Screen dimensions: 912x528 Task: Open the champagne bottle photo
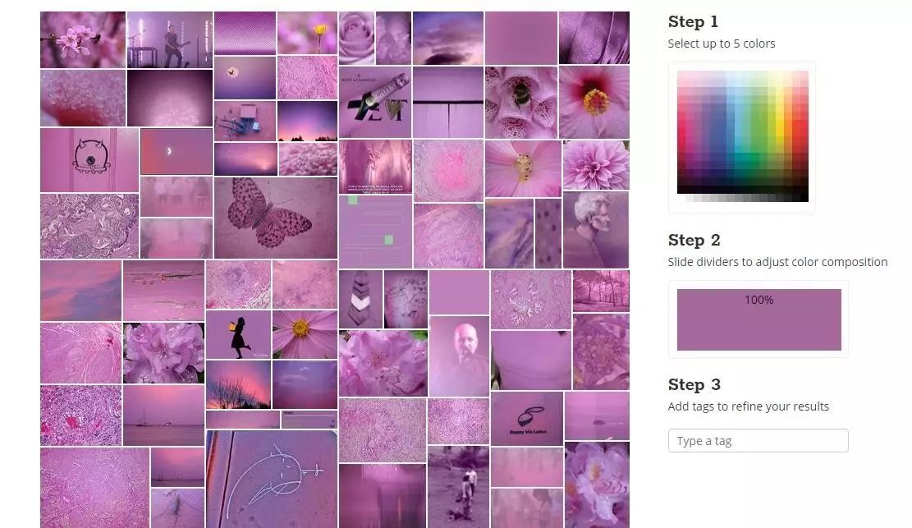pos(375,102)
